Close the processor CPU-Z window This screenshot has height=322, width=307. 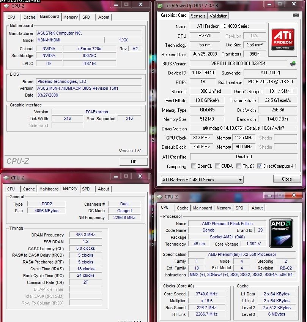(294, 195)
